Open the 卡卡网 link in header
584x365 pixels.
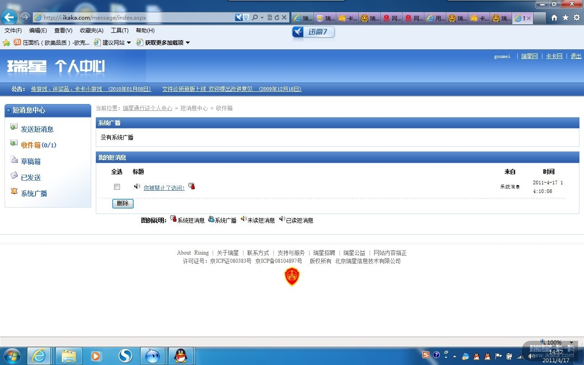click(554, 56)
